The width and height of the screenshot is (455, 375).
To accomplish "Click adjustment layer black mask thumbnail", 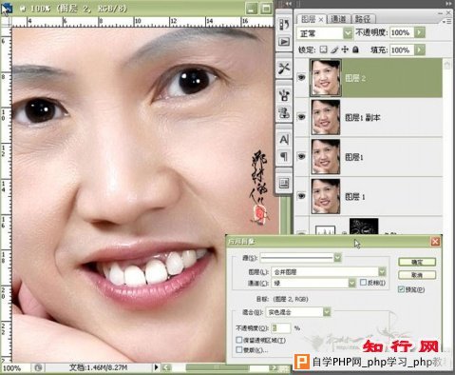I will [x=364, y=227].
